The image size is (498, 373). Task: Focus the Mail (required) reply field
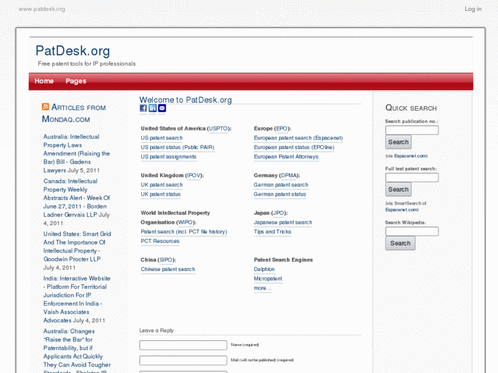[184, 360]
